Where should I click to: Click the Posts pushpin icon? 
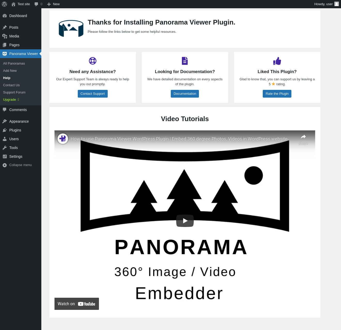pyautogui.click(x=5, y=27)
